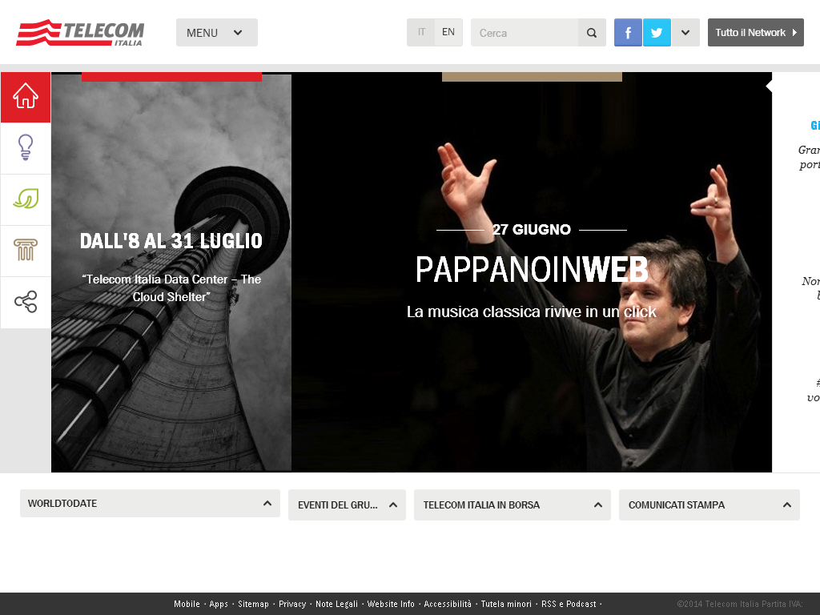Open the Facebook page icon

[x=628, y=32]
